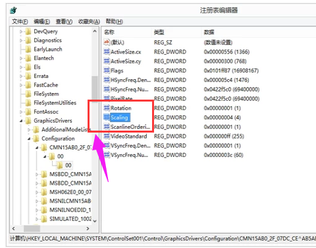
Task: Click the Registry Editor title bar icon
Action: (x=14, y=10)
